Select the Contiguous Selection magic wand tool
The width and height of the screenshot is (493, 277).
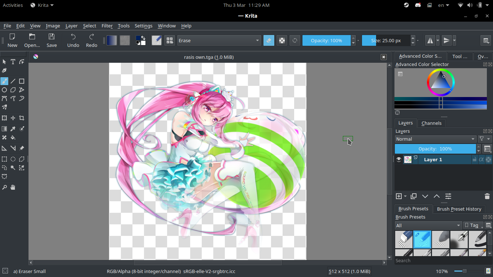point(13,168)
